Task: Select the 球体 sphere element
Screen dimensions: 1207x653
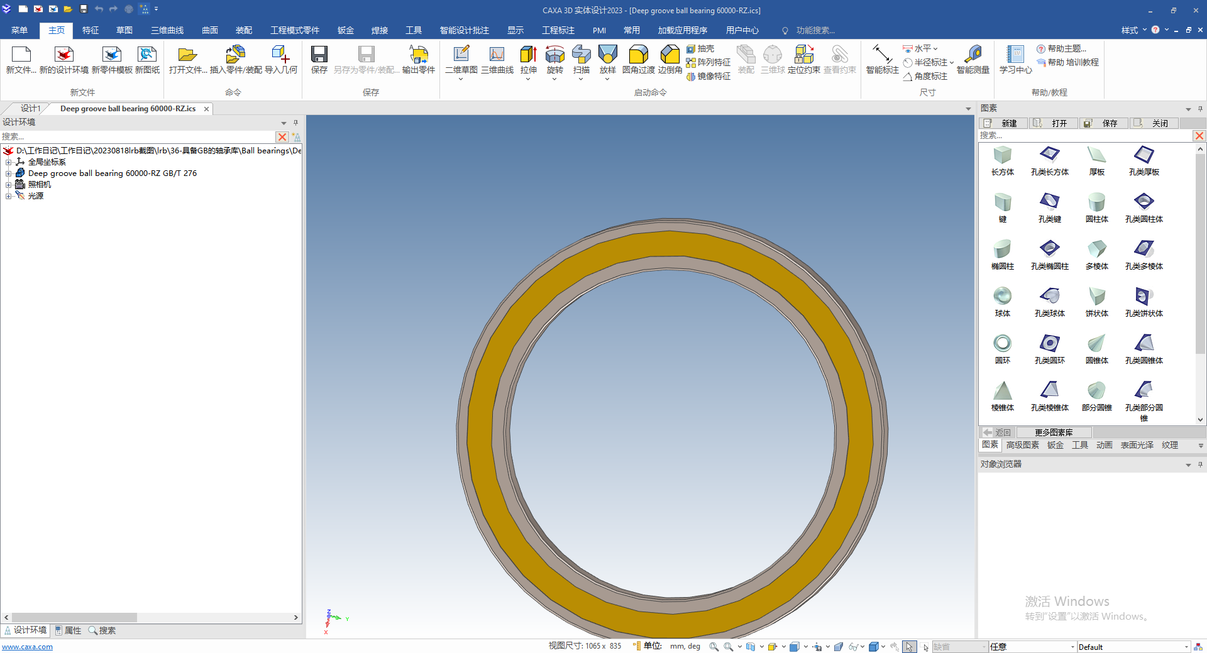Action: point(1003,302)
